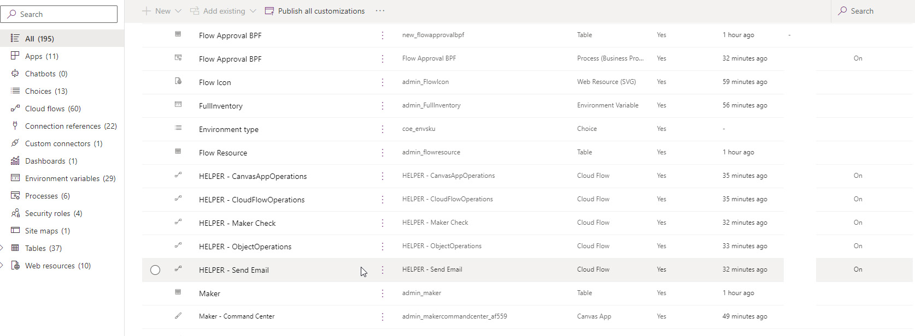Open more options for Maker - Command Center
The height and width of the screenshot is (336, 915).
coord(383,317)
